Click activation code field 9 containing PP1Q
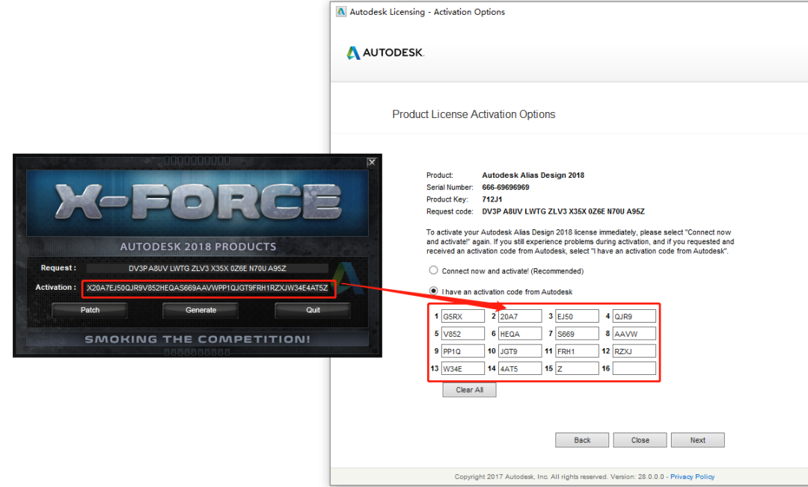 pos(463,351)
